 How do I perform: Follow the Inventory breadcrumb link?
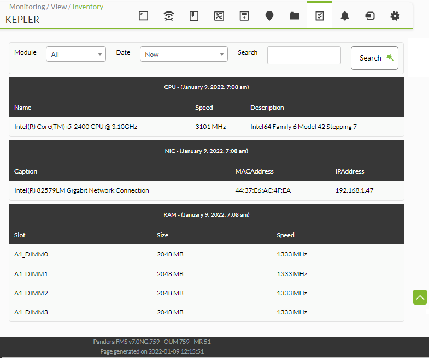click(x=88, y=7)
